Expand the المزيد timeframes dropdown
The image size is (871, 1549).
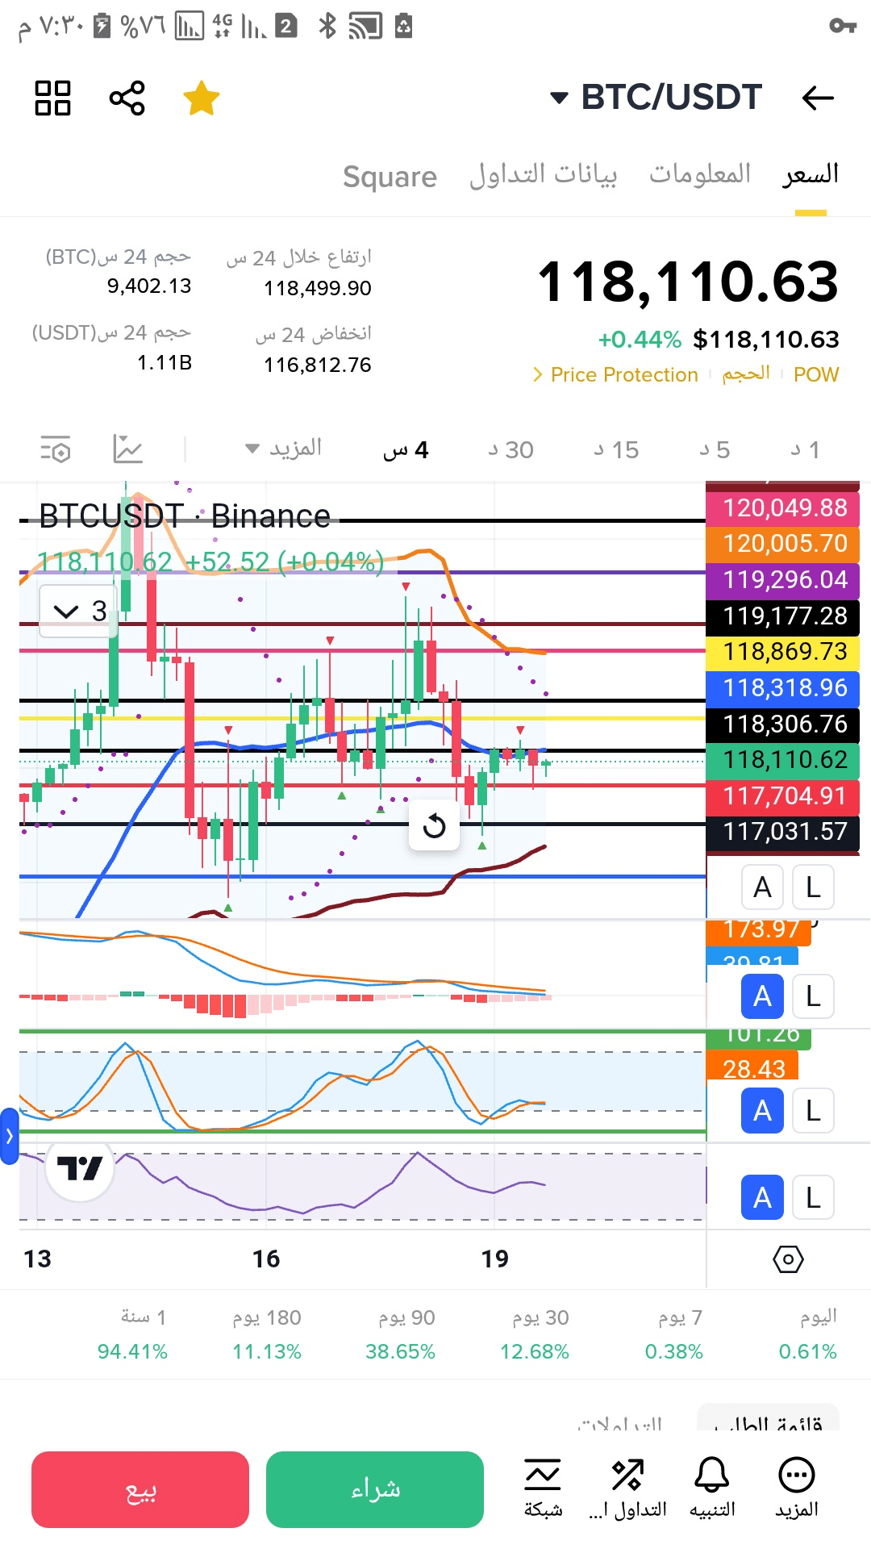pyautogui.click(x=283, y=448)
